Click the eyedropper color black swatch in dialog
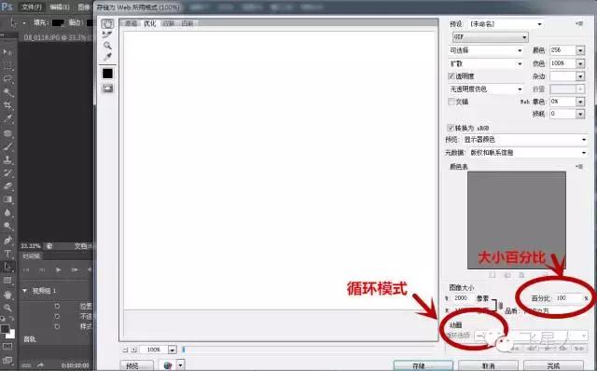Image resolution: width=597 pixels, height=371 pixels. tap(107, 74)
